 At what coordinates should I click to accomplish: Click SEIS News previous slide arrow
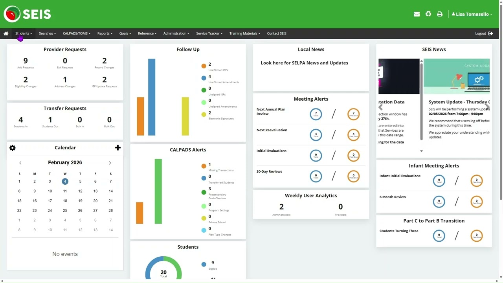(380, 107)
